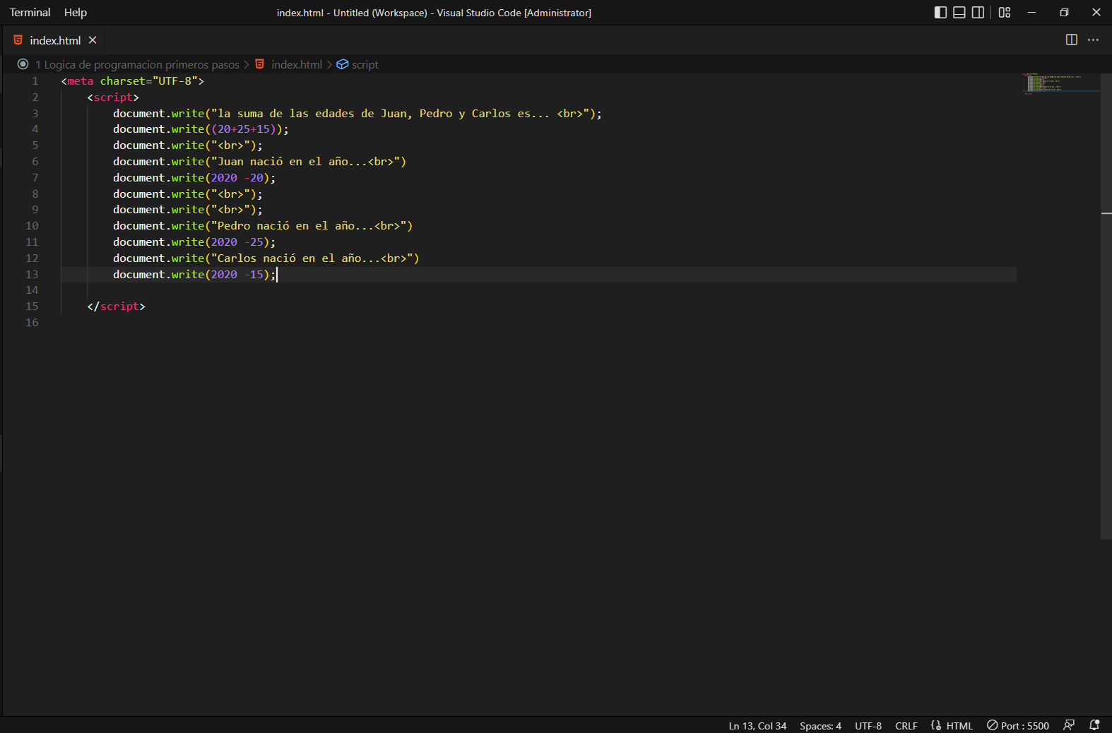The image size is (1112, 733).
Task: Click the circle icon beside the breadcrumb
Action: pyautogui.click(x=23, y=64)
